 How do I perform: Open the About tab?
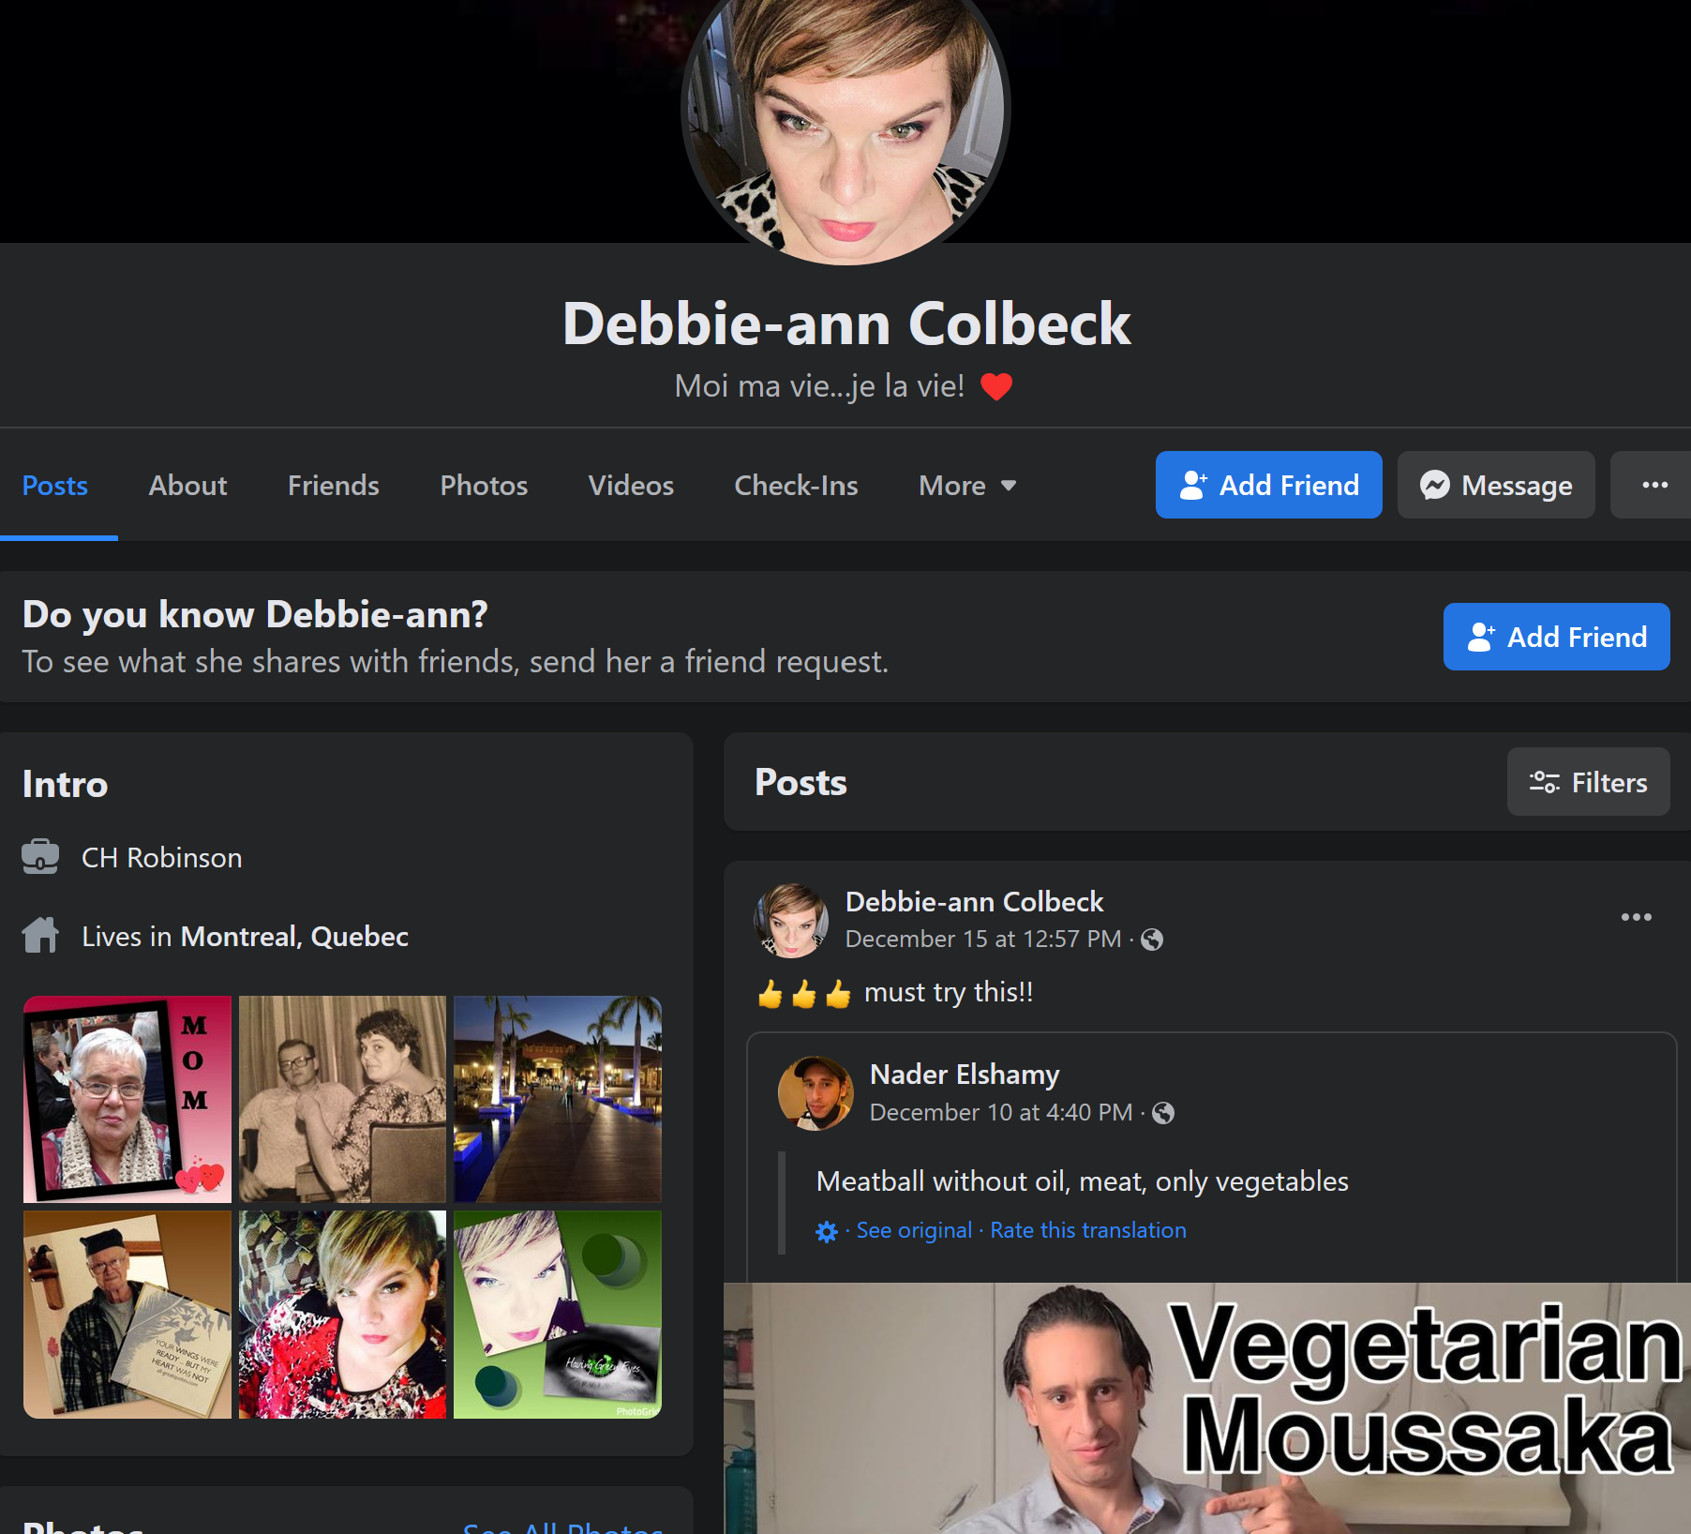(x=187, y=486)
